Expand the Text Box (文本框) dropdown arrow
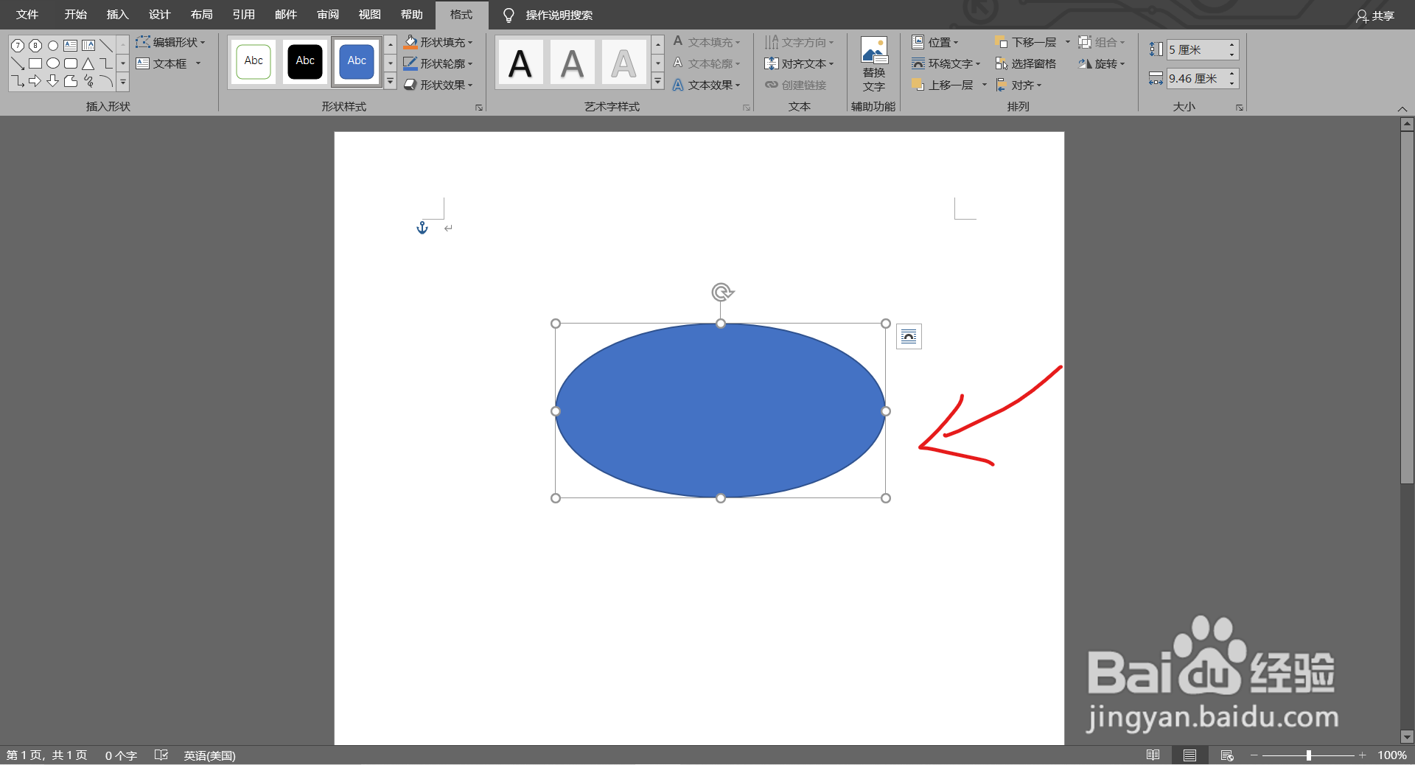Image resolution: width=1415 pixels, height=765 pixels. click(x=198, y=64)
